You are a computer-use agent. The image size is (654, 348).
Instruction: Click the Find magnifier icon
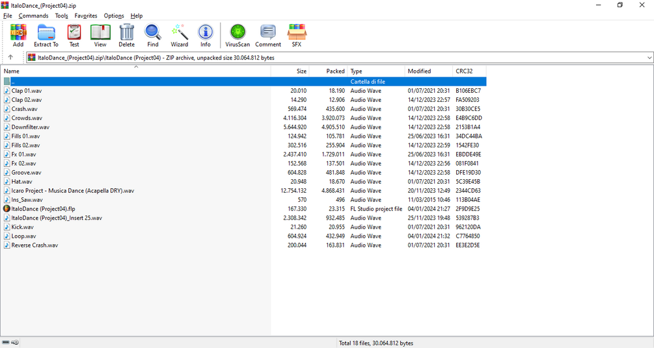153,32
